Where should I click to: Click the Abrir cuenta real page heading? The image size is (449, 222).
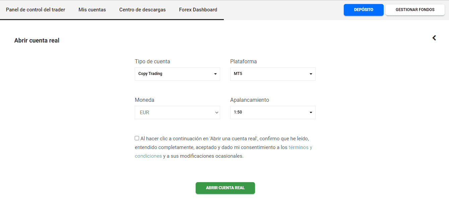click(37, 40)
